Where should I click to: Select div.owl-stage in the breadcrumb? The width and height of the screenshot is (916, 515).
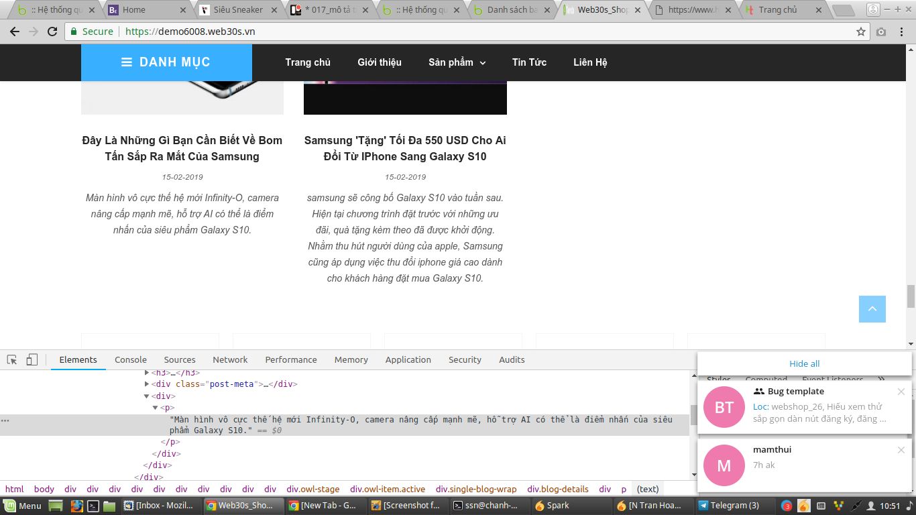[313, 490]
